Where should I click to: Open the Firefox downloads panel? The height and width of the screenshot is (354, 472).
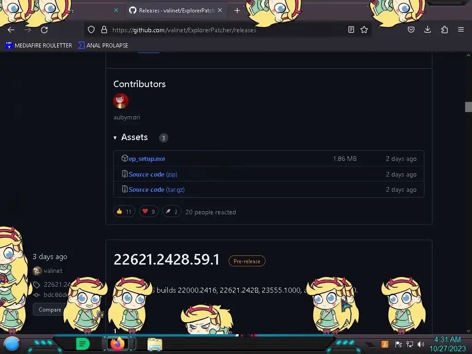click(x=427, y=29)
